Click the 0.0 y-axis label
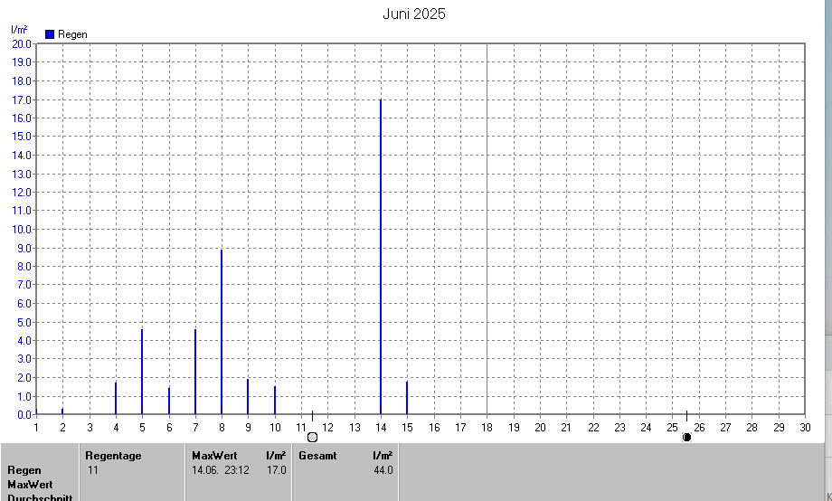The height and width of the screenshot is (501, 832). point(24,415)
